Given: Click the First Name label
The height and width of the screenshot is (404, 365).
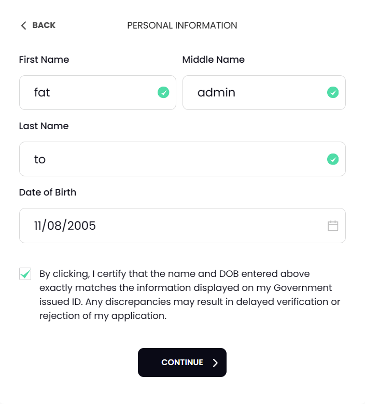Looking at the screenshot, I should point(44,60).
